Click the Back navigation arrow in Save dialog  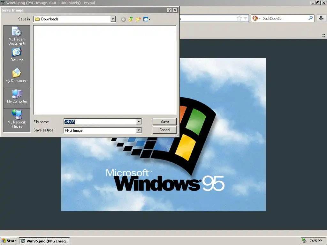(x=124, y=19)
